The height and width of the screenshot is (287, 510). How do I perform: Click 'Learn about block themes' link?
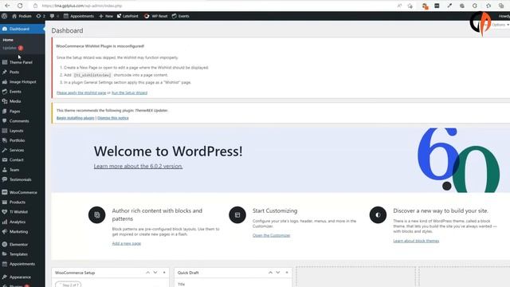tap(416, 241)
